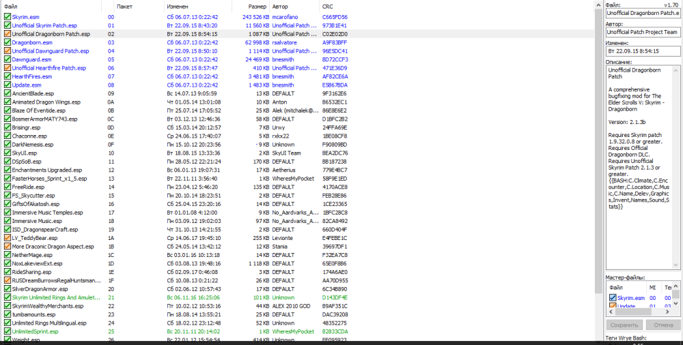683x345 pixels.
Task: Edit the Файл name input field
Action: click(x=643, y=13)
